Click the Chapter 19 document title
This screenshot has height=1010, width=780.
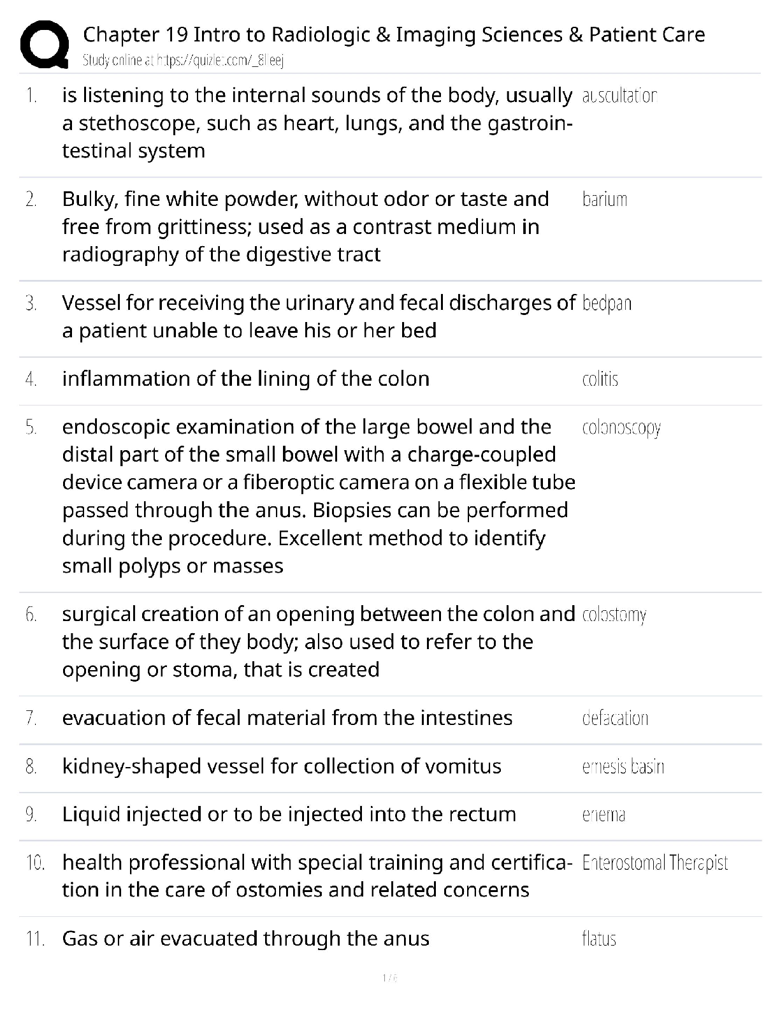pyautogui.click(x=394, y=34)
